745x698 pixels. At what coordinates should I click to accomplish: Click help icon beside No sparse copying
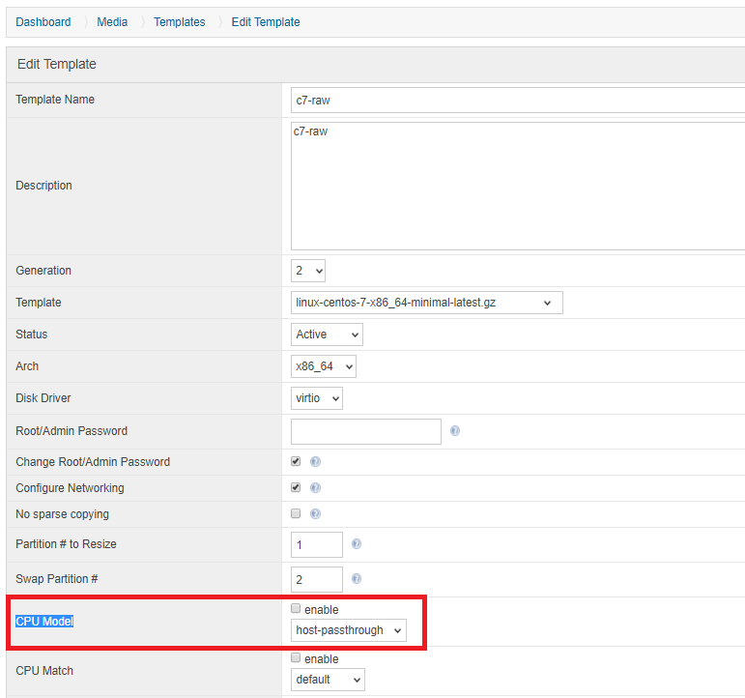315,514
